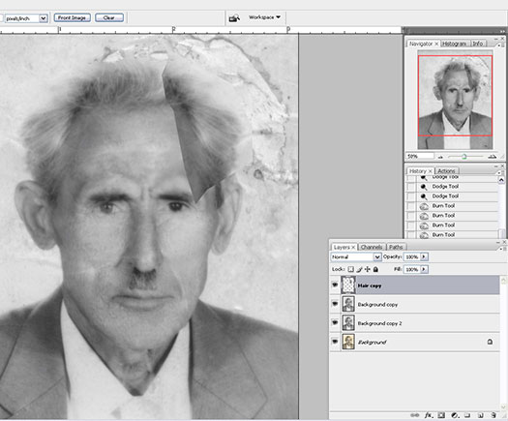Open layer style fx menu
This screenshot has width=508, height=421.
coord(429,415)
